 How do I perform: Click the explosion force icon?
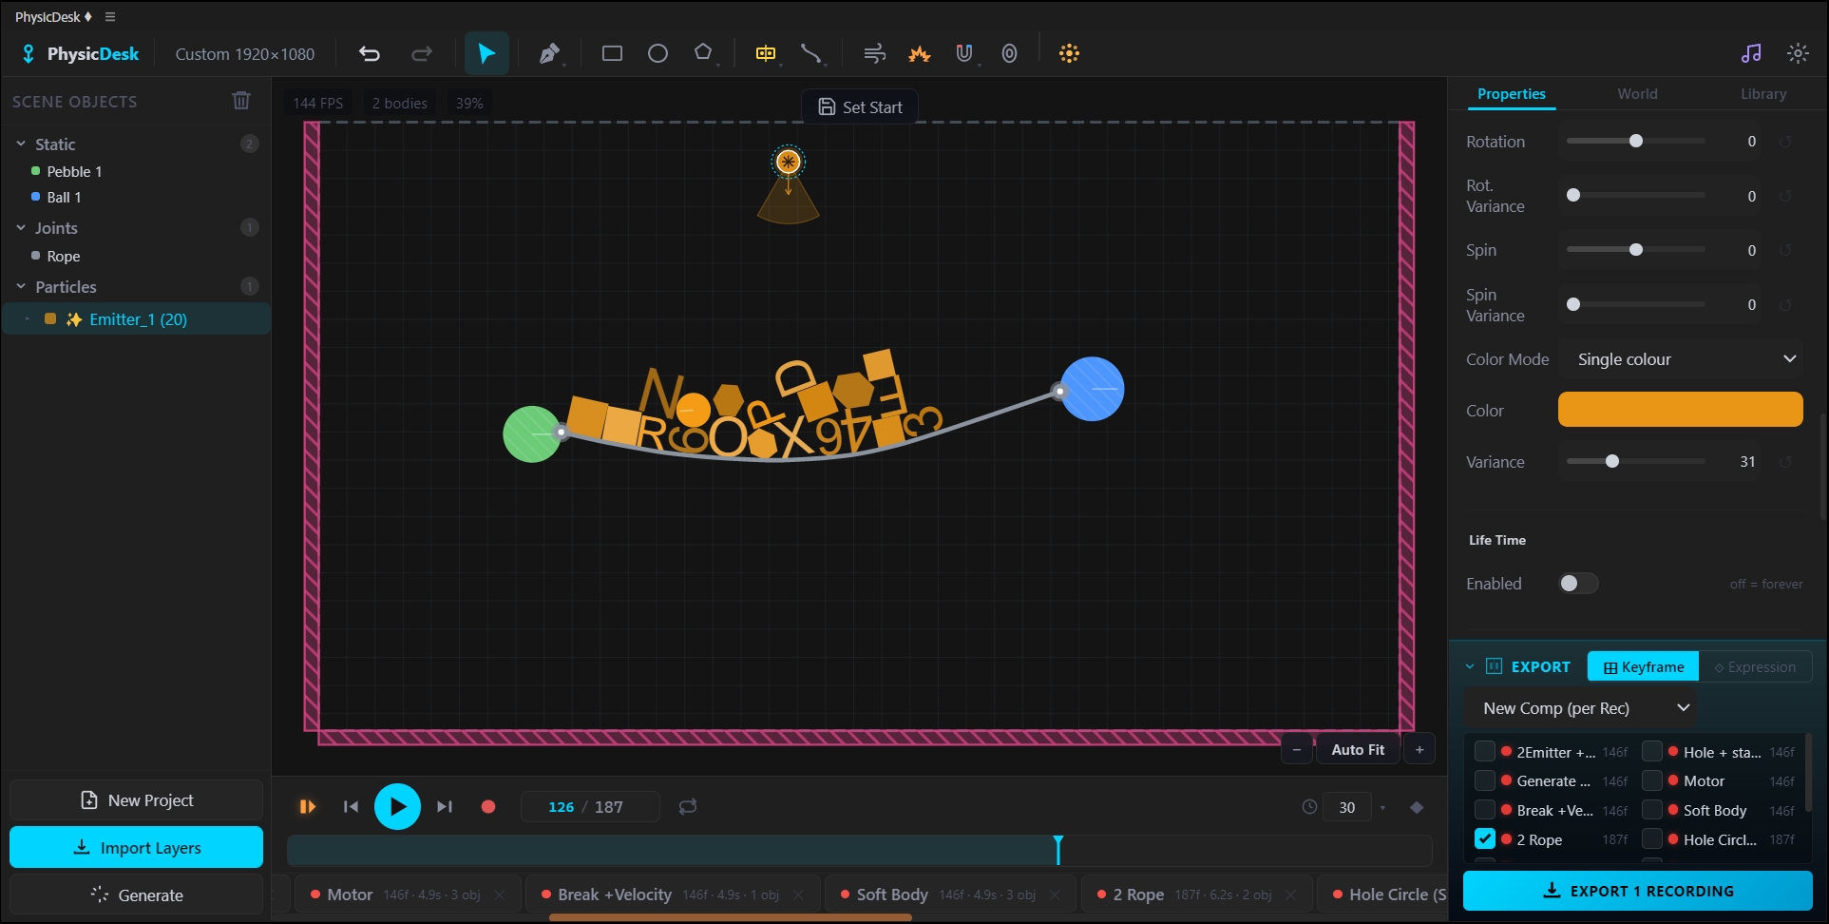[x=919, y=54]
